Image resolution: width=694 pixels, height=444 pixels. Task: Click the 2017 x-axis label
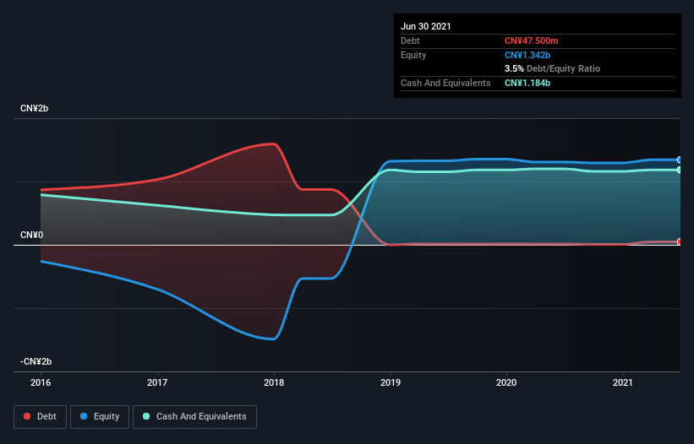coord(157,382)
